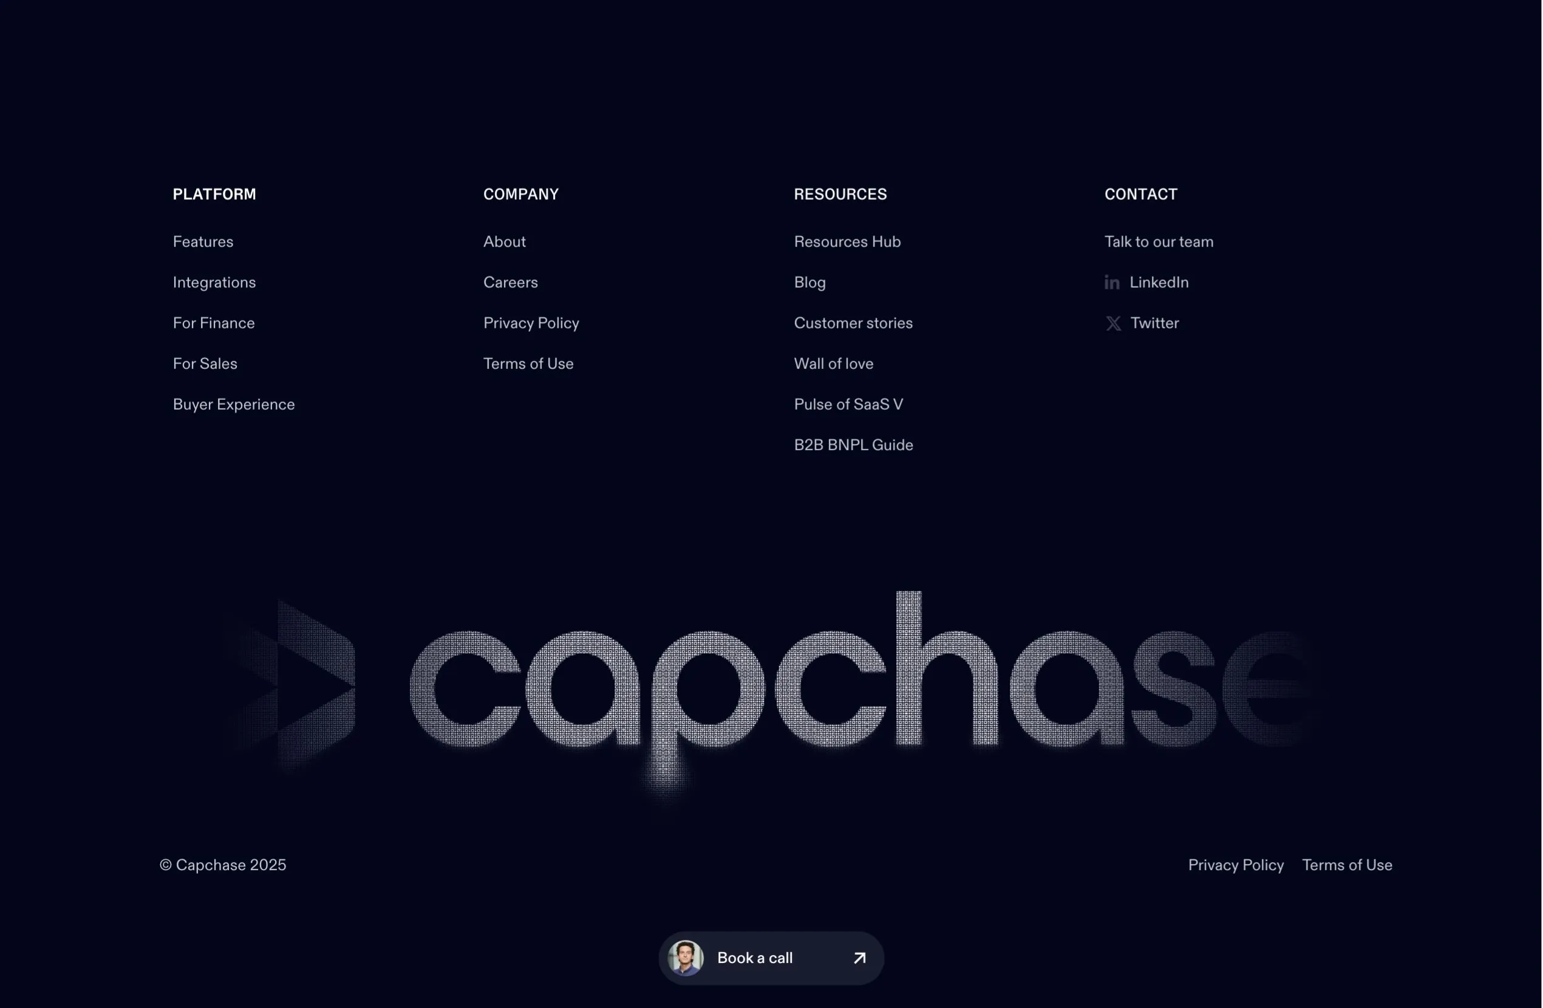Open Terms of Use under Company column
Viewport: 1543px width, 1008px height.
click(528, 364)
